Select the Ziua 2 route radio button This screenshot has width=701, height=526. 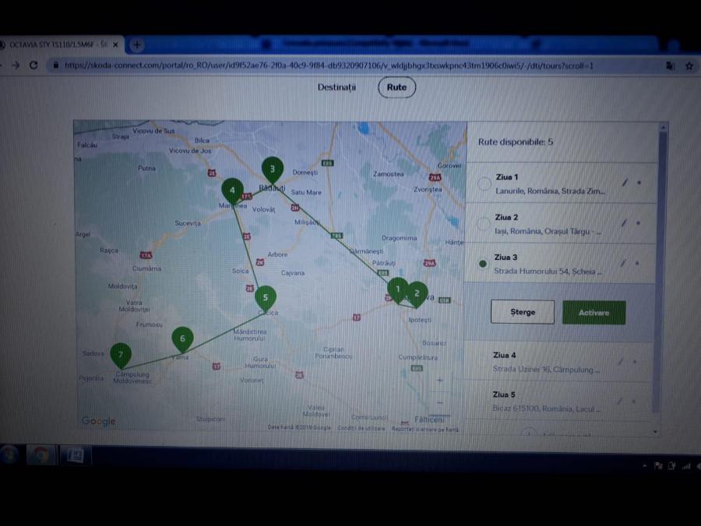click(484, 223)
